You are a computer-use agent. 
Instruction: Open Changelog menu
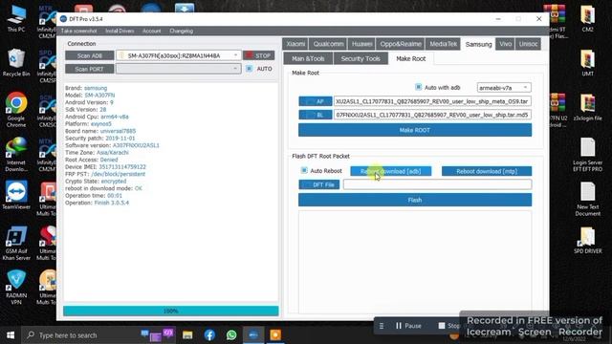(x=181, y=31)
